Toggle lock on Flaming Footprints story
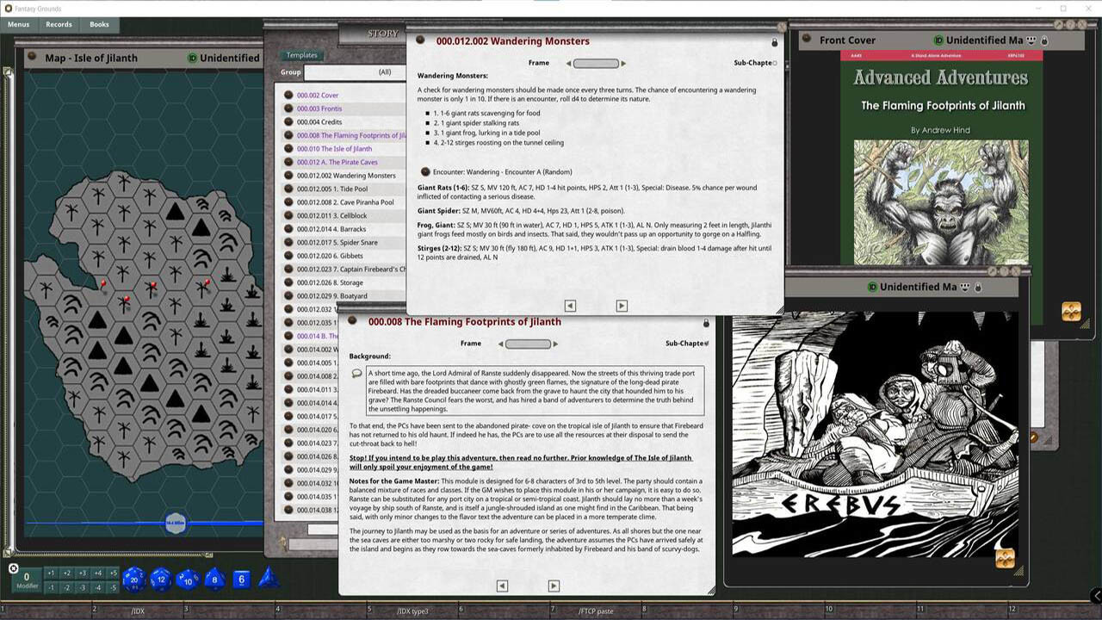The width and height of the screenshot is (1102, 620). click(706, 323)
